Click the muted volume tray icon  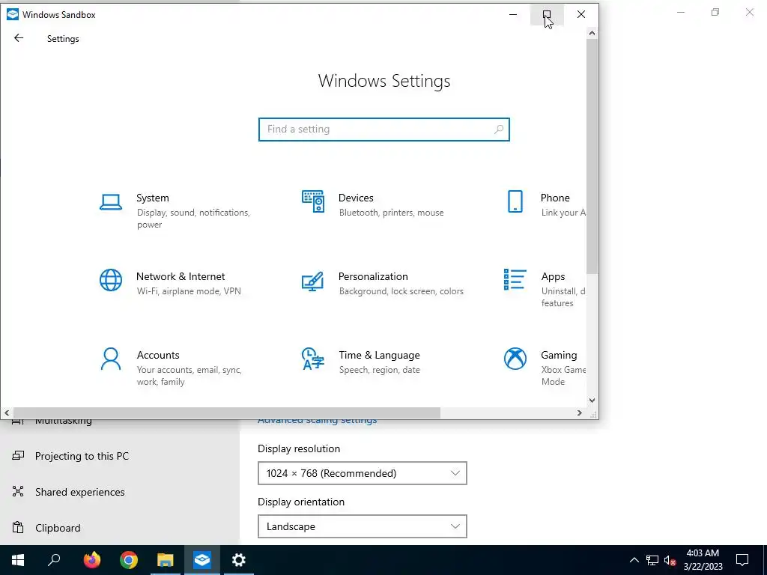pos(670,560)
